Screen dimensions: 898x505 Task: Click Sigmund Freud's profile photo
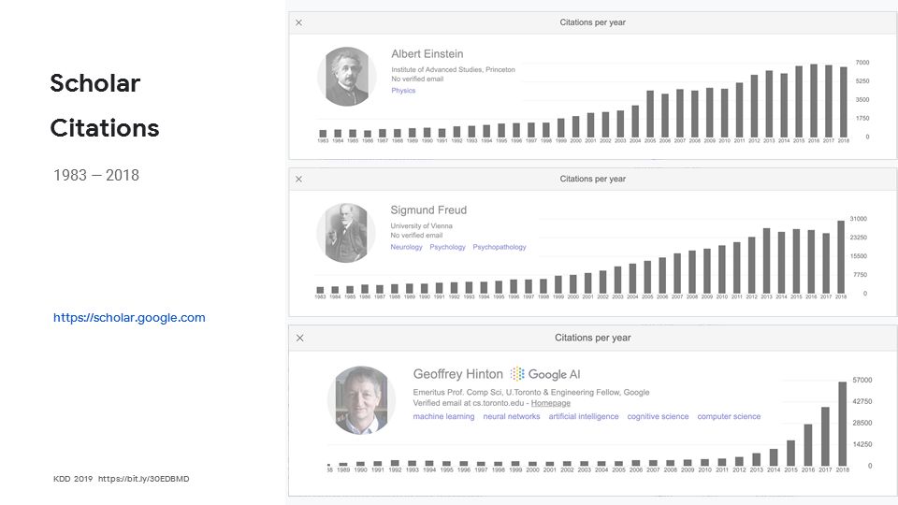(345, 233)
